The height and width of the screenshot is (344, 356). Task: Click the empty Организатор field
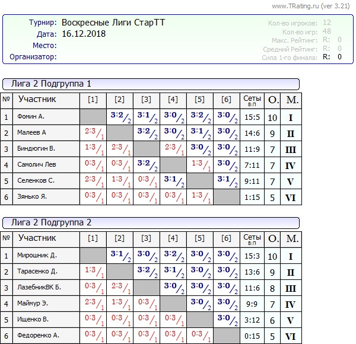(x=119, y=57)
